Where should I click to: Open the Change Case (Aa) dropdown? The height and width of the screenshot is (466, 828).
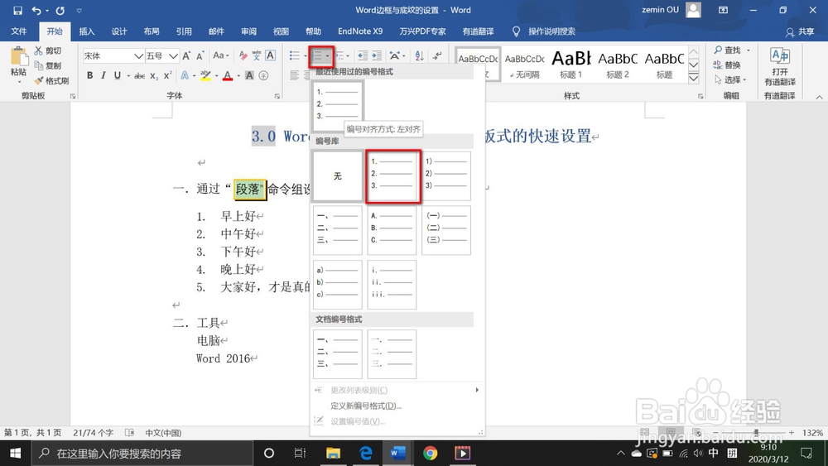[220, 55]
